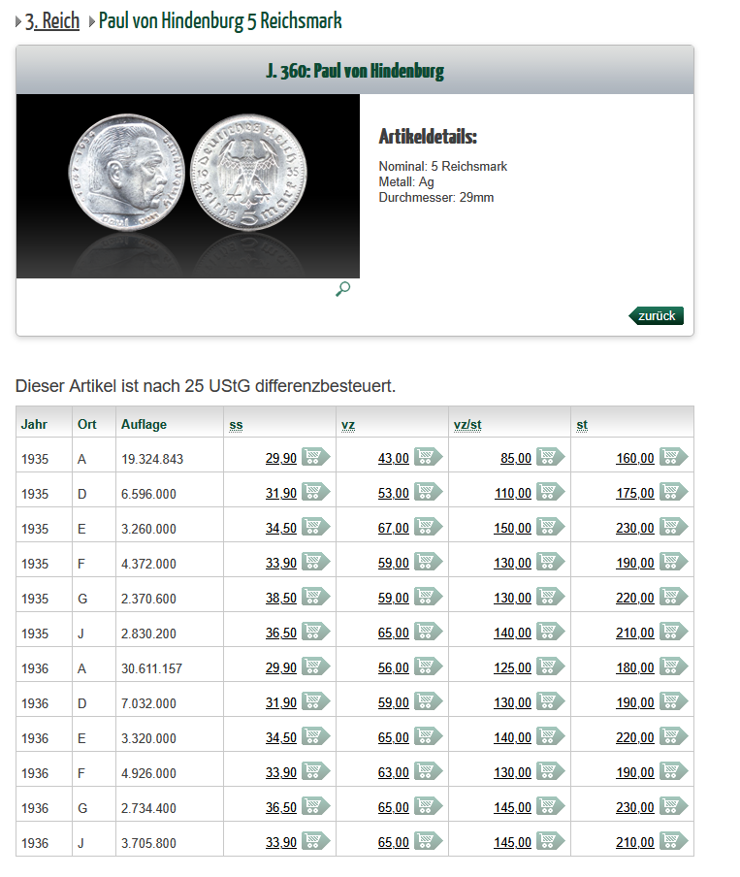Click the J. 360: Paul von Hindenburg heading
740x877 pixels.
click(x=355, y=71)
